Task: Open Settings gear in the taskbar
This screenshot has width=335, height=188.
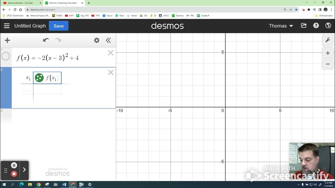Action: [90, 184]
